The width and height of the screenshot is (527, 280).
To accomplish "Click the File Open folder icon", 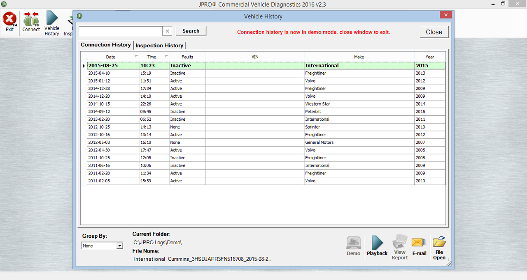I will [x=439, y=248].
